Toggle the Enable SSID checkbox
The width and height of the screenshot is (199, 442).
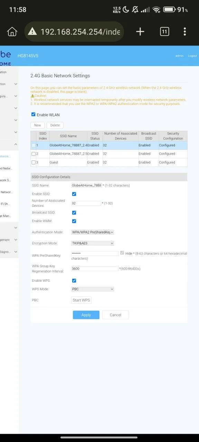pos(74,194)
